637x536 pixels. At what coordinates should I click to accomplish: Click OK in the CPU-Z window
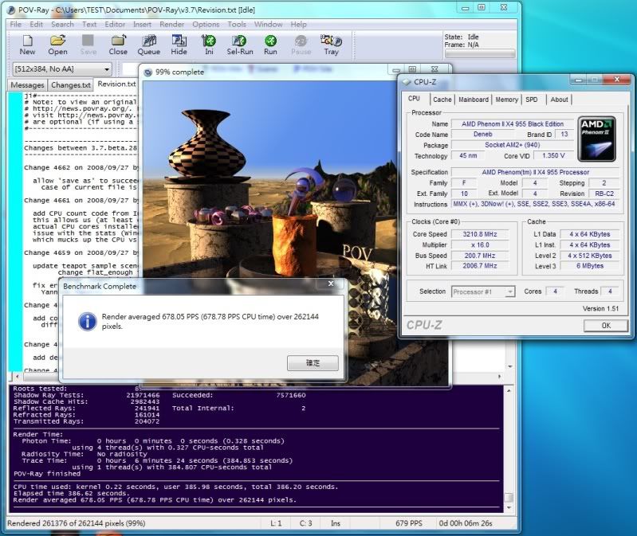[x=606, y=326]
